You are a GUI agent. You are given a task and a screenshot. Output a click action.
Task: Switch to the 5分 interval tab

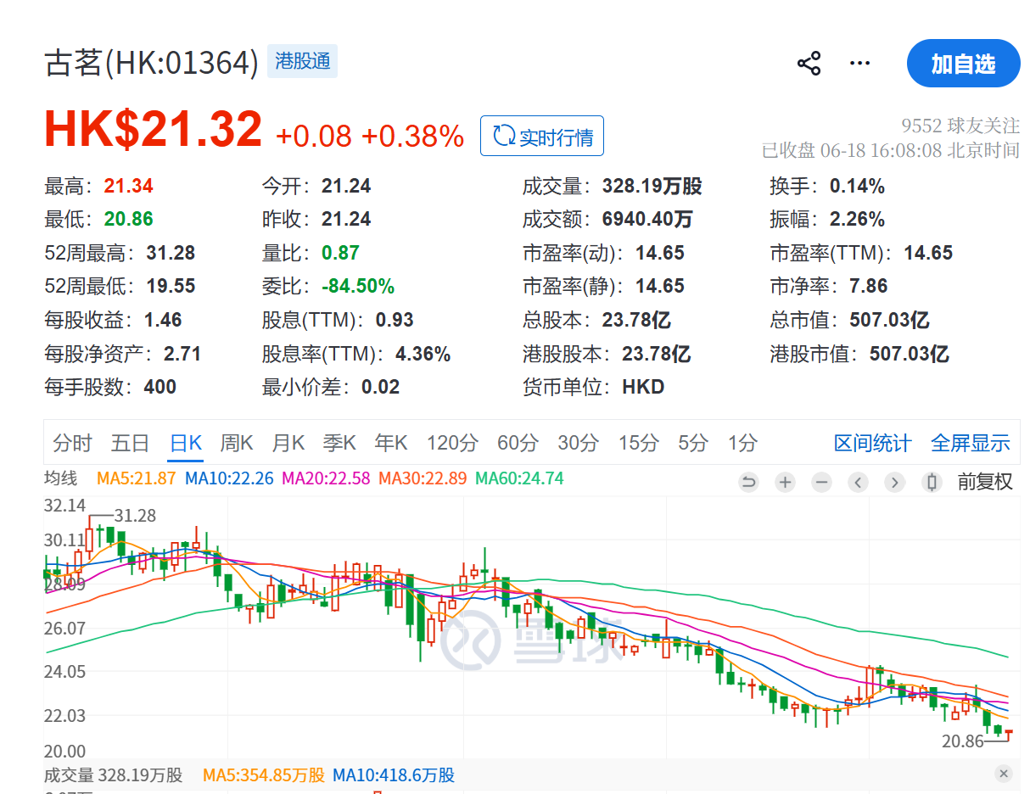point(692,443)
